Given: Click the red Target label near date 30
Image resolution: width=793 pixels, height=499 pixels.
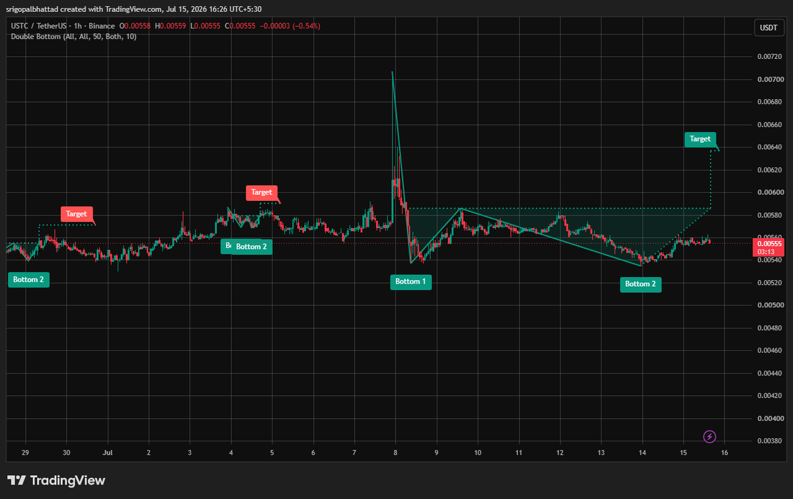Looking at the screenshot, I should click(x=77, y=214).
